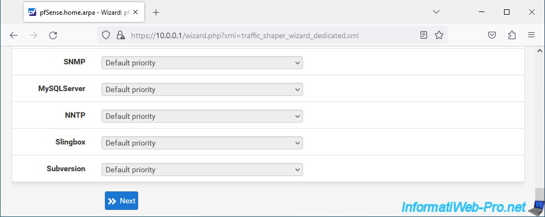Open the list all tabs chevron
Image resolution: width=545 pixels, height=217 pixels.
click(x=436, y=12)
